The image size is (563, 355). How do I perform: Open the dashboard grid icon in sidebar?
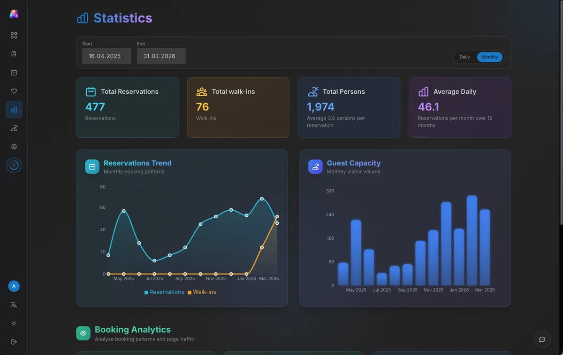coord(14,35)
